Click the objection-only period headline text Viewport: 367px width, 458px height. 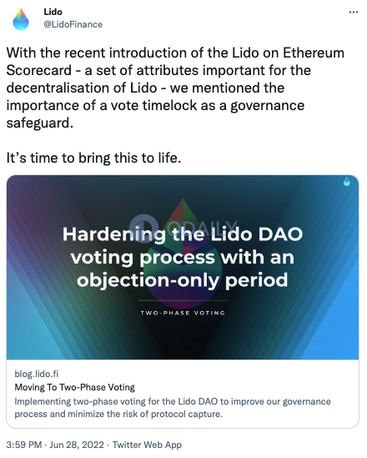183,280
